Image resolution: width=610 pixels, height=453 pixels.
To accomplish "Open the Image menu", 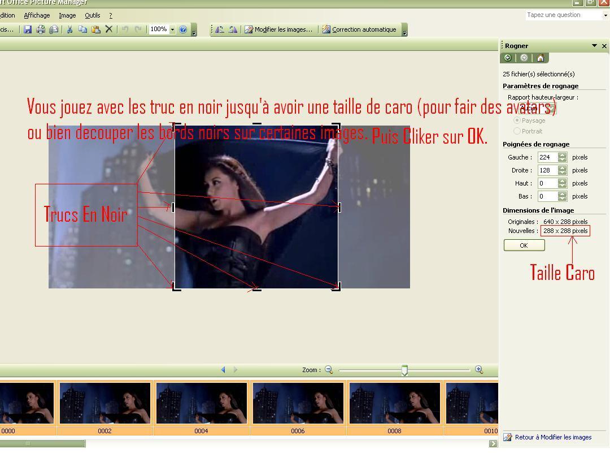I will [67, 15].
